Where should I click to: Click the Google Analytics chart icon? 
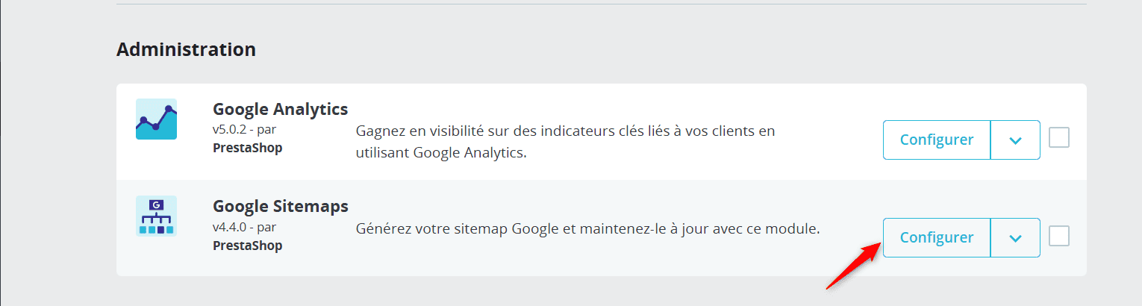pyautogui.click(x=156, y=119)
